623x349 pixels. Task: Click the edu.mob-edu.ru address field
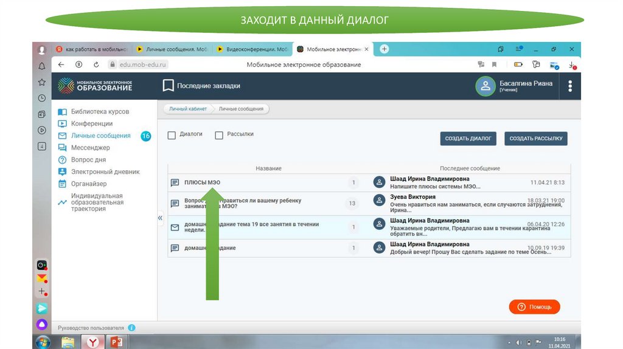(x=138, y=64)
